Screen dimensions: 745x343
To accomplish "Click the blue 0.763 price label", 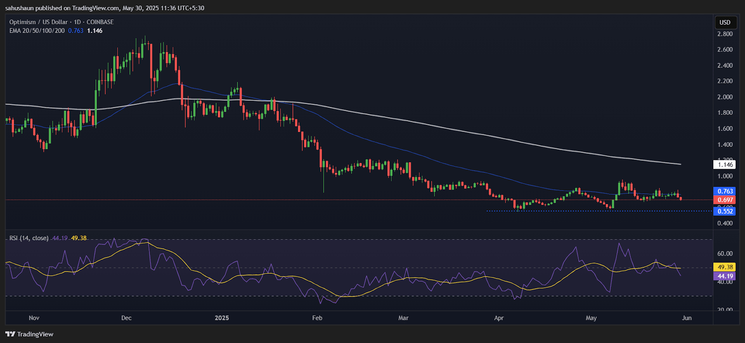I will (x=725, y=191).
